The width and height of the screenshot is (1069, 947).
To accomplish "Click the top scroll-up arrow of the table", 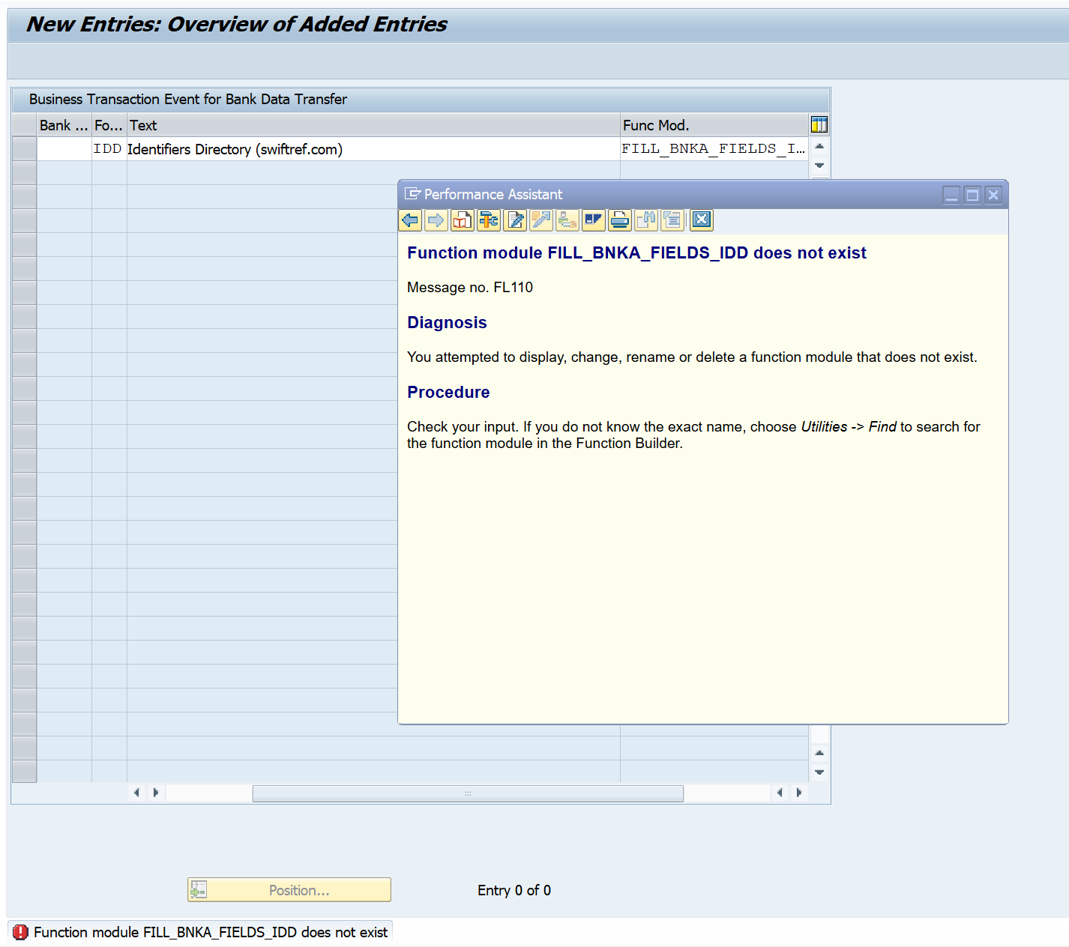I will point(819,146).
